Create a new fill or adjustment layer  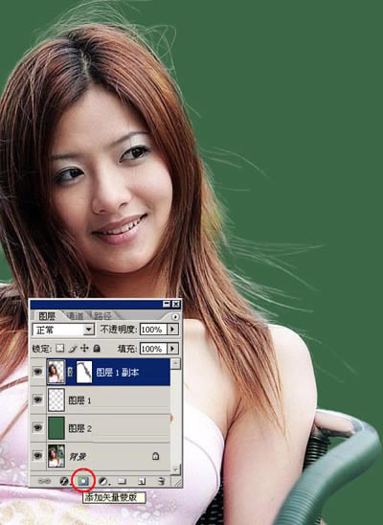[x=103, y=481]
